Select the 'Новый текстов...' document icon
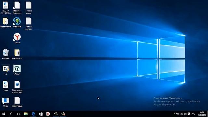 tap(29, 23)
